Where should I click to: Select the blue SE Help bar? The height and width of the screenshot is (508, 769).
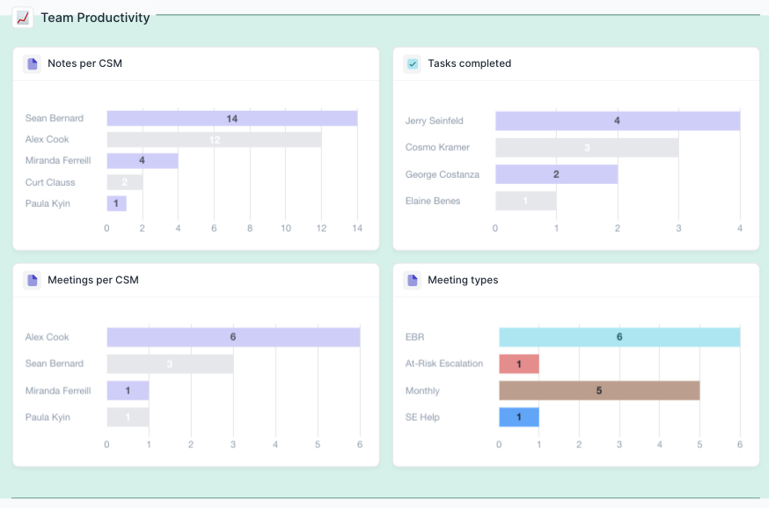(519, 417)
